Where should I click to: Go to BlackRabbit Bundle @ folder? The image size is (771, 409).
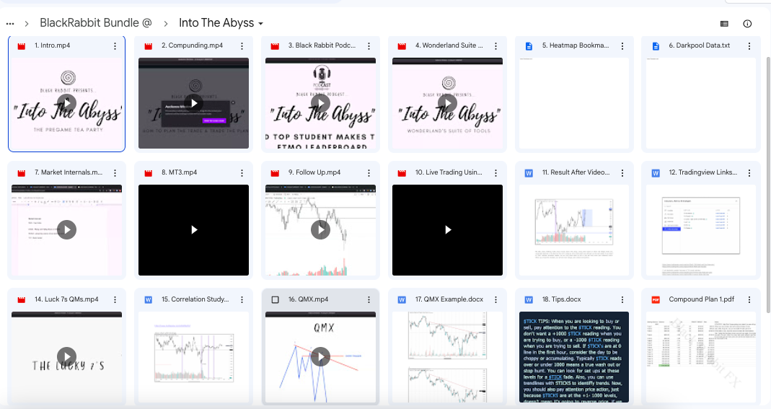(96, 23)
